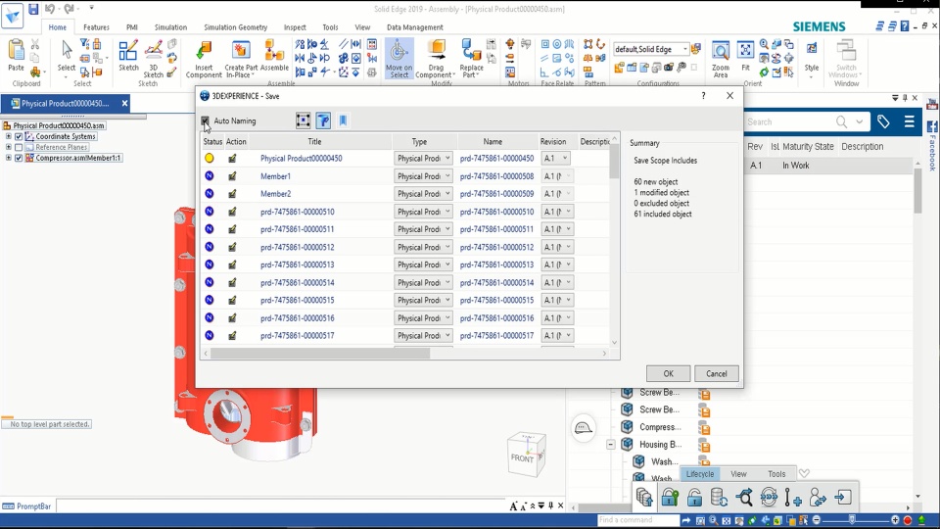Select the Sketch tool
Viewport: 940px width, 529px height.
(x=128, y=56)
